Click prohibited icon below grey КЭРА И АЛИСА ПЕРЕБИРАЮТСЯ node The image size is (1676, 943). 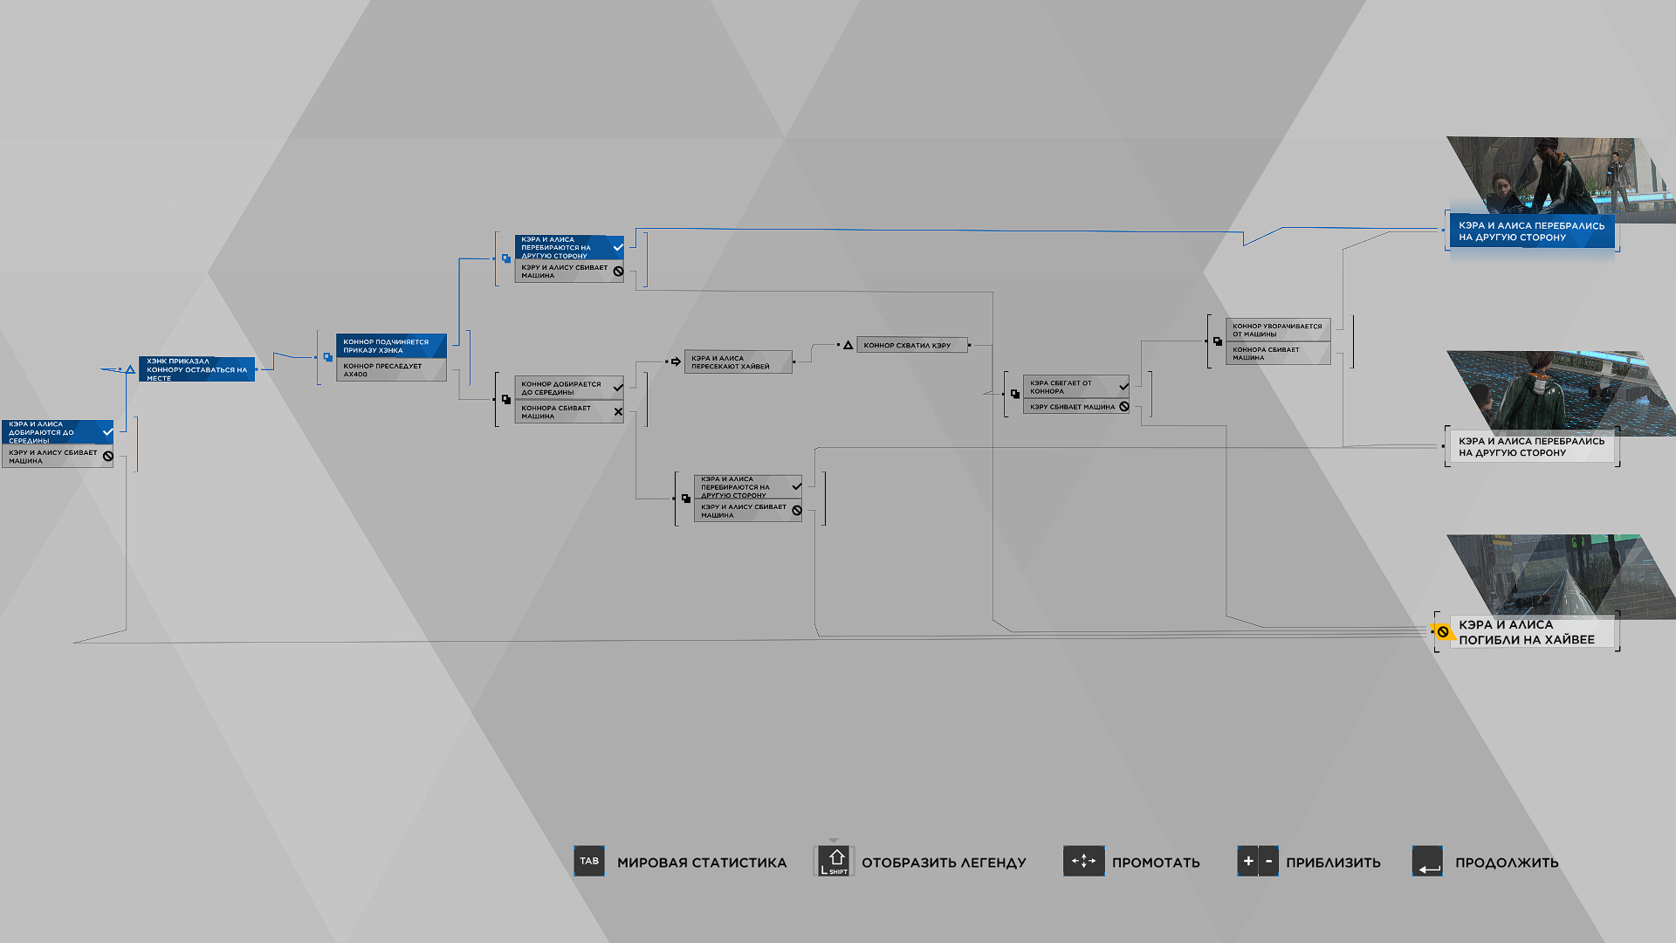point(797,511)
